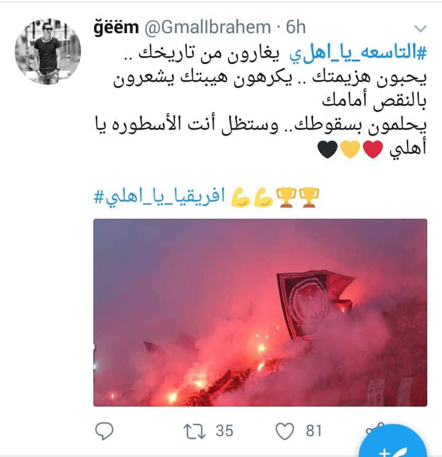Open the reply speech bubble icon
This screenshot has width=442, height=457.
[x=104, y=431]
